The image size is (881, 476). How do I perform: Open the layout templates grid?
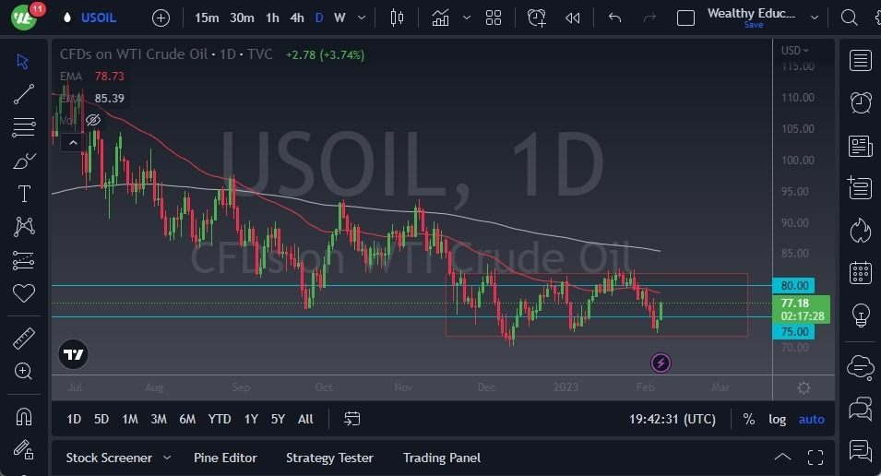pyautogui.click(x=494, y=18)
